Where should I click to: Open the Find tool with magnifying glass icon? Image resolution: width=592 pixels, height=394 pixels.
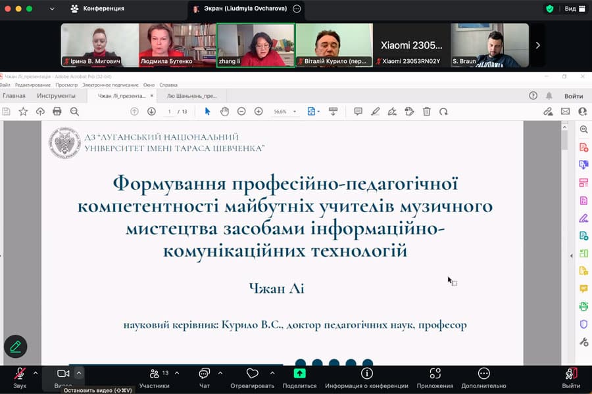click(74, 111)
